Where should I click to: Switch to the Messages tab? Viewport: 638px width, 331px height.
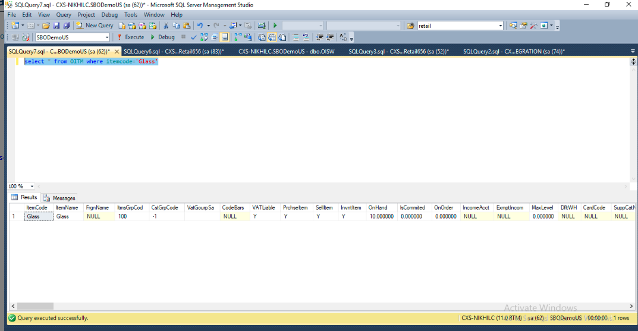pyautogui.click(x=59, y=198)
